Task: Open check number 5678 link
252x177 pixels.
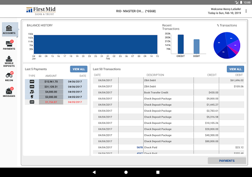Action: pyautogui.click(x=140, y=147)
